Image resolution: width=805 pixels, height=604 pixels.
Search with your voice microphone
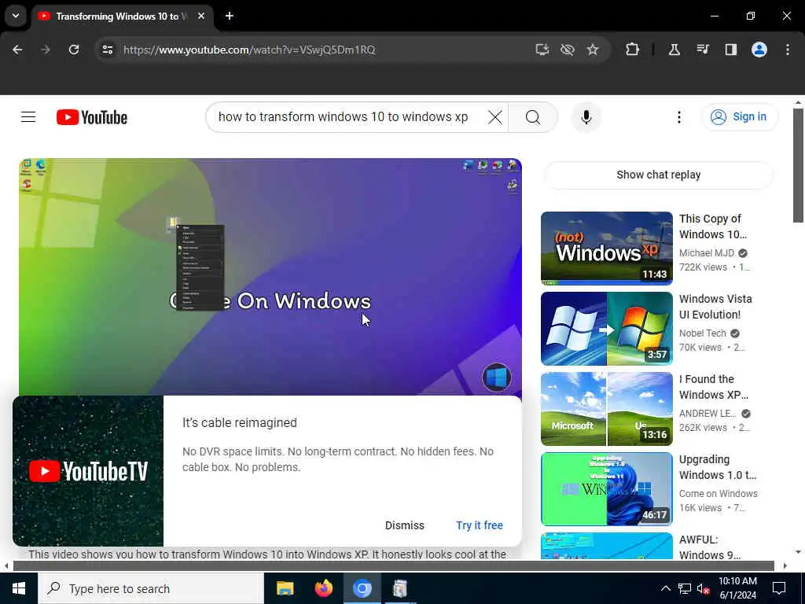coord(586,117)
